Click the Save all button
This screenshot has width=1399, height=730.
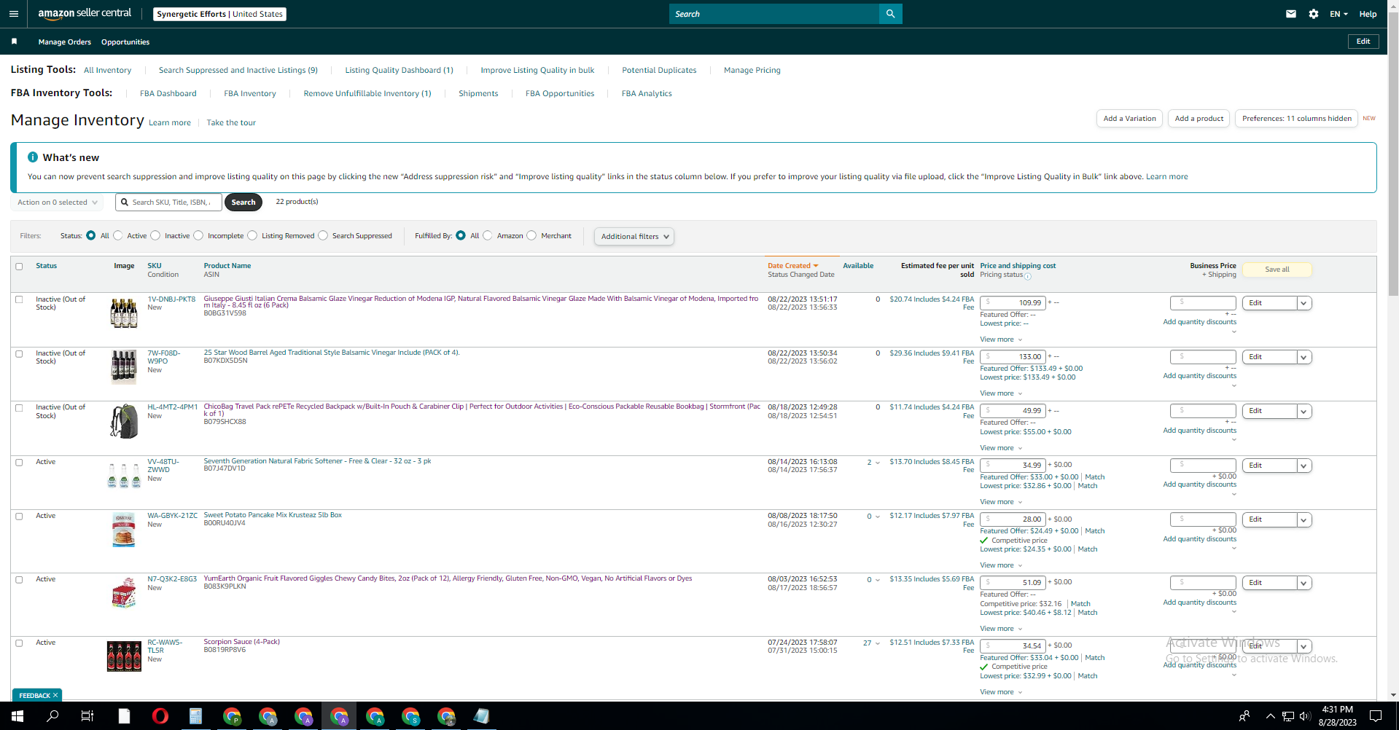1277,270
